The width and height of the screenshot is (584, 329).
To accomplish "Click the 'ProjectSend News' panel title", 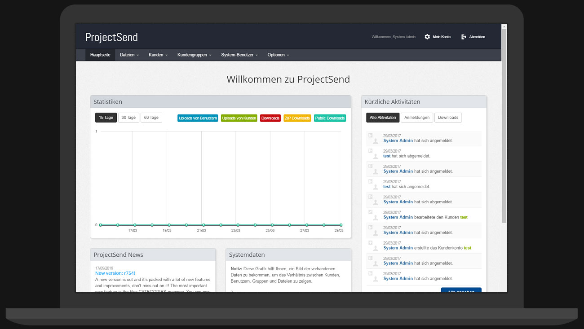I will [x=118, y=254].
